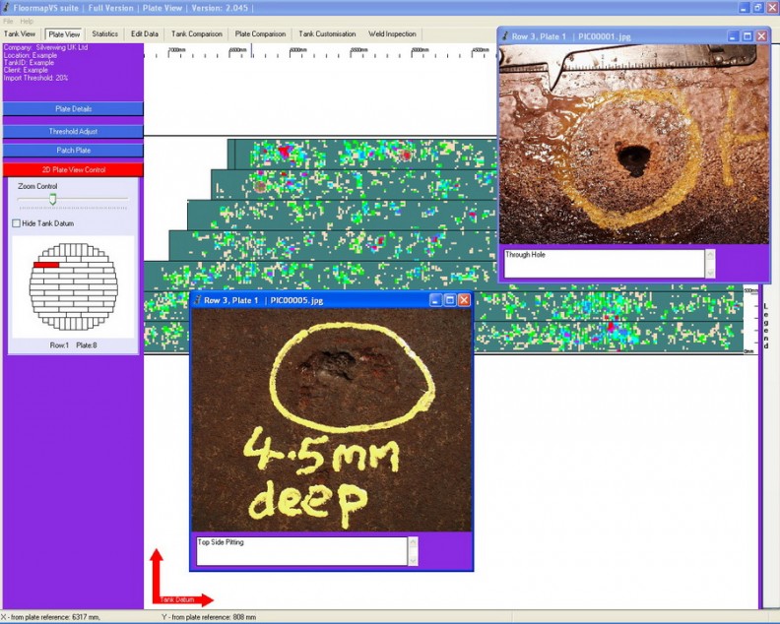Image resolution: width=780 pixels, height=624 pixels.
Task: Click the PIC00005.jpg window title icon
Action: (x=197, y=300)
